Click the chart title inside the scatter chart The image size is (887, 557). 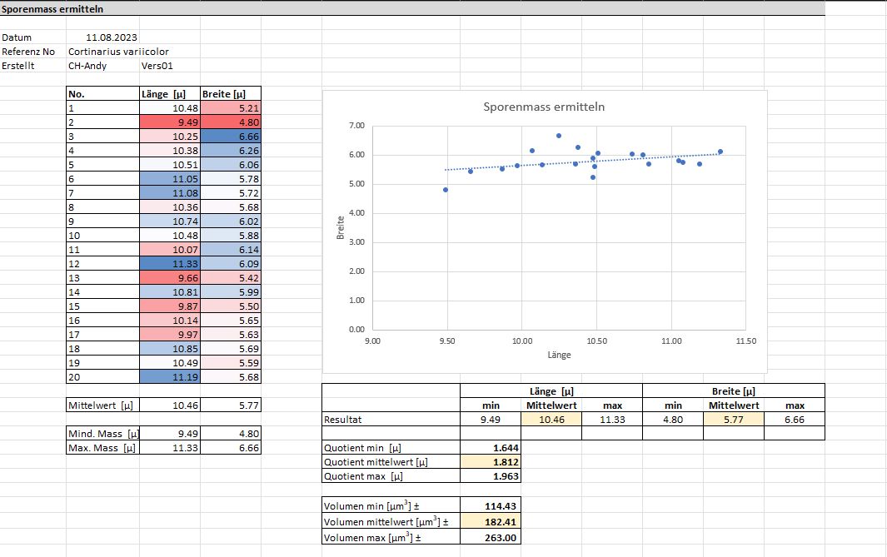tap(544, 107)
